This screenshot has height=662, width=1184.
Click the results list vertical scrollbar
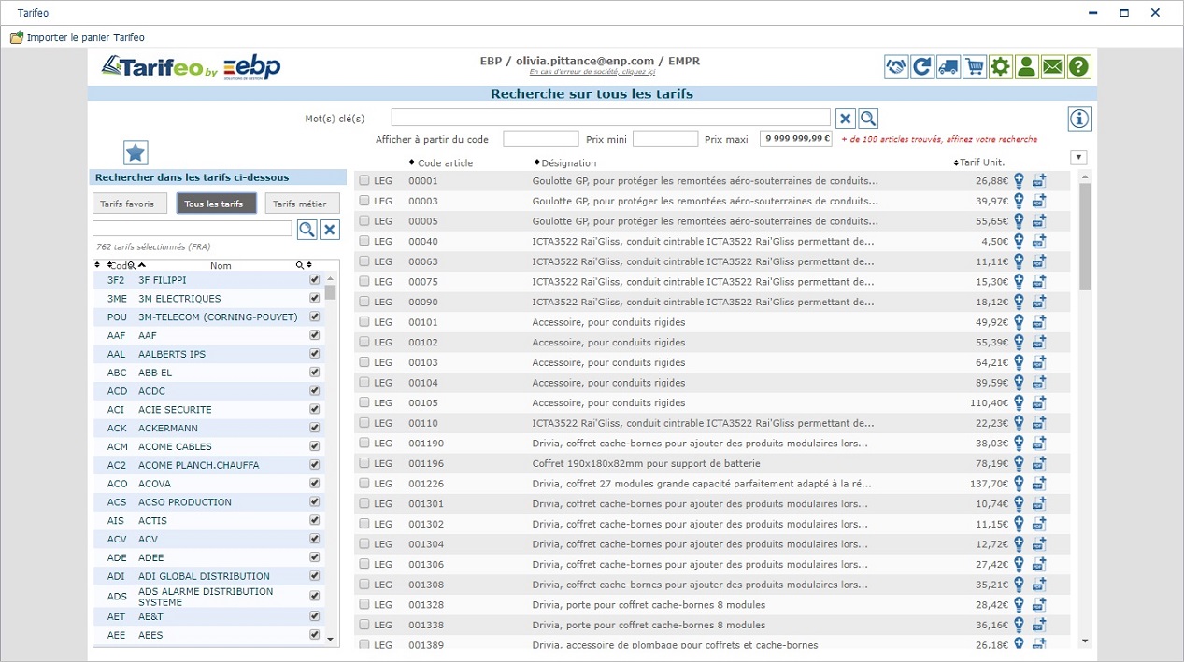[1085, 236]
